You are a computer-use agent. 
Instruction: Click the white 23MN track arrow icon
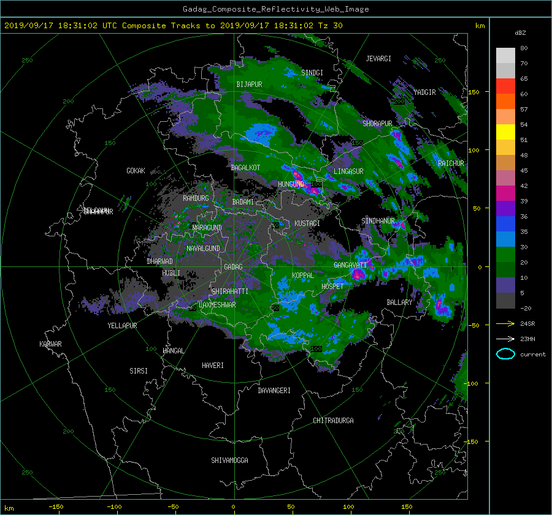[x=505, y=339]
